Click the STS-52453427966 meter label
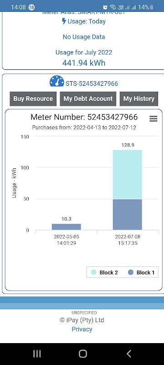This screenshot has width=164, height=365. point(92,83)
